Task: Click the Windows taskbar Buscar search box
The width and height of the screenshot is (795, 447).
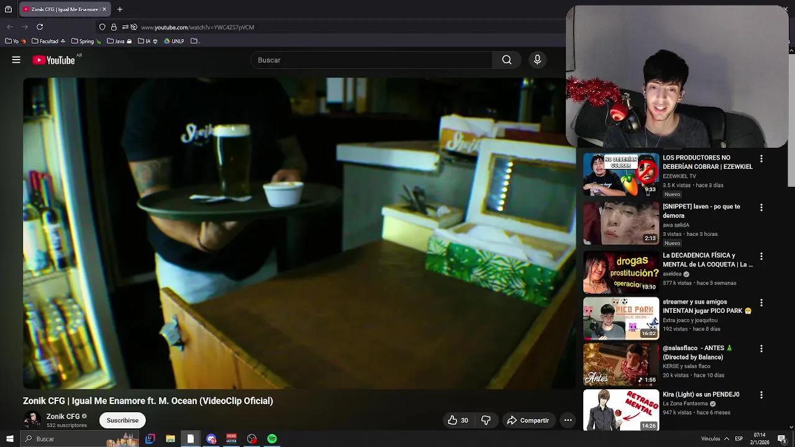Action: point(79,439)
